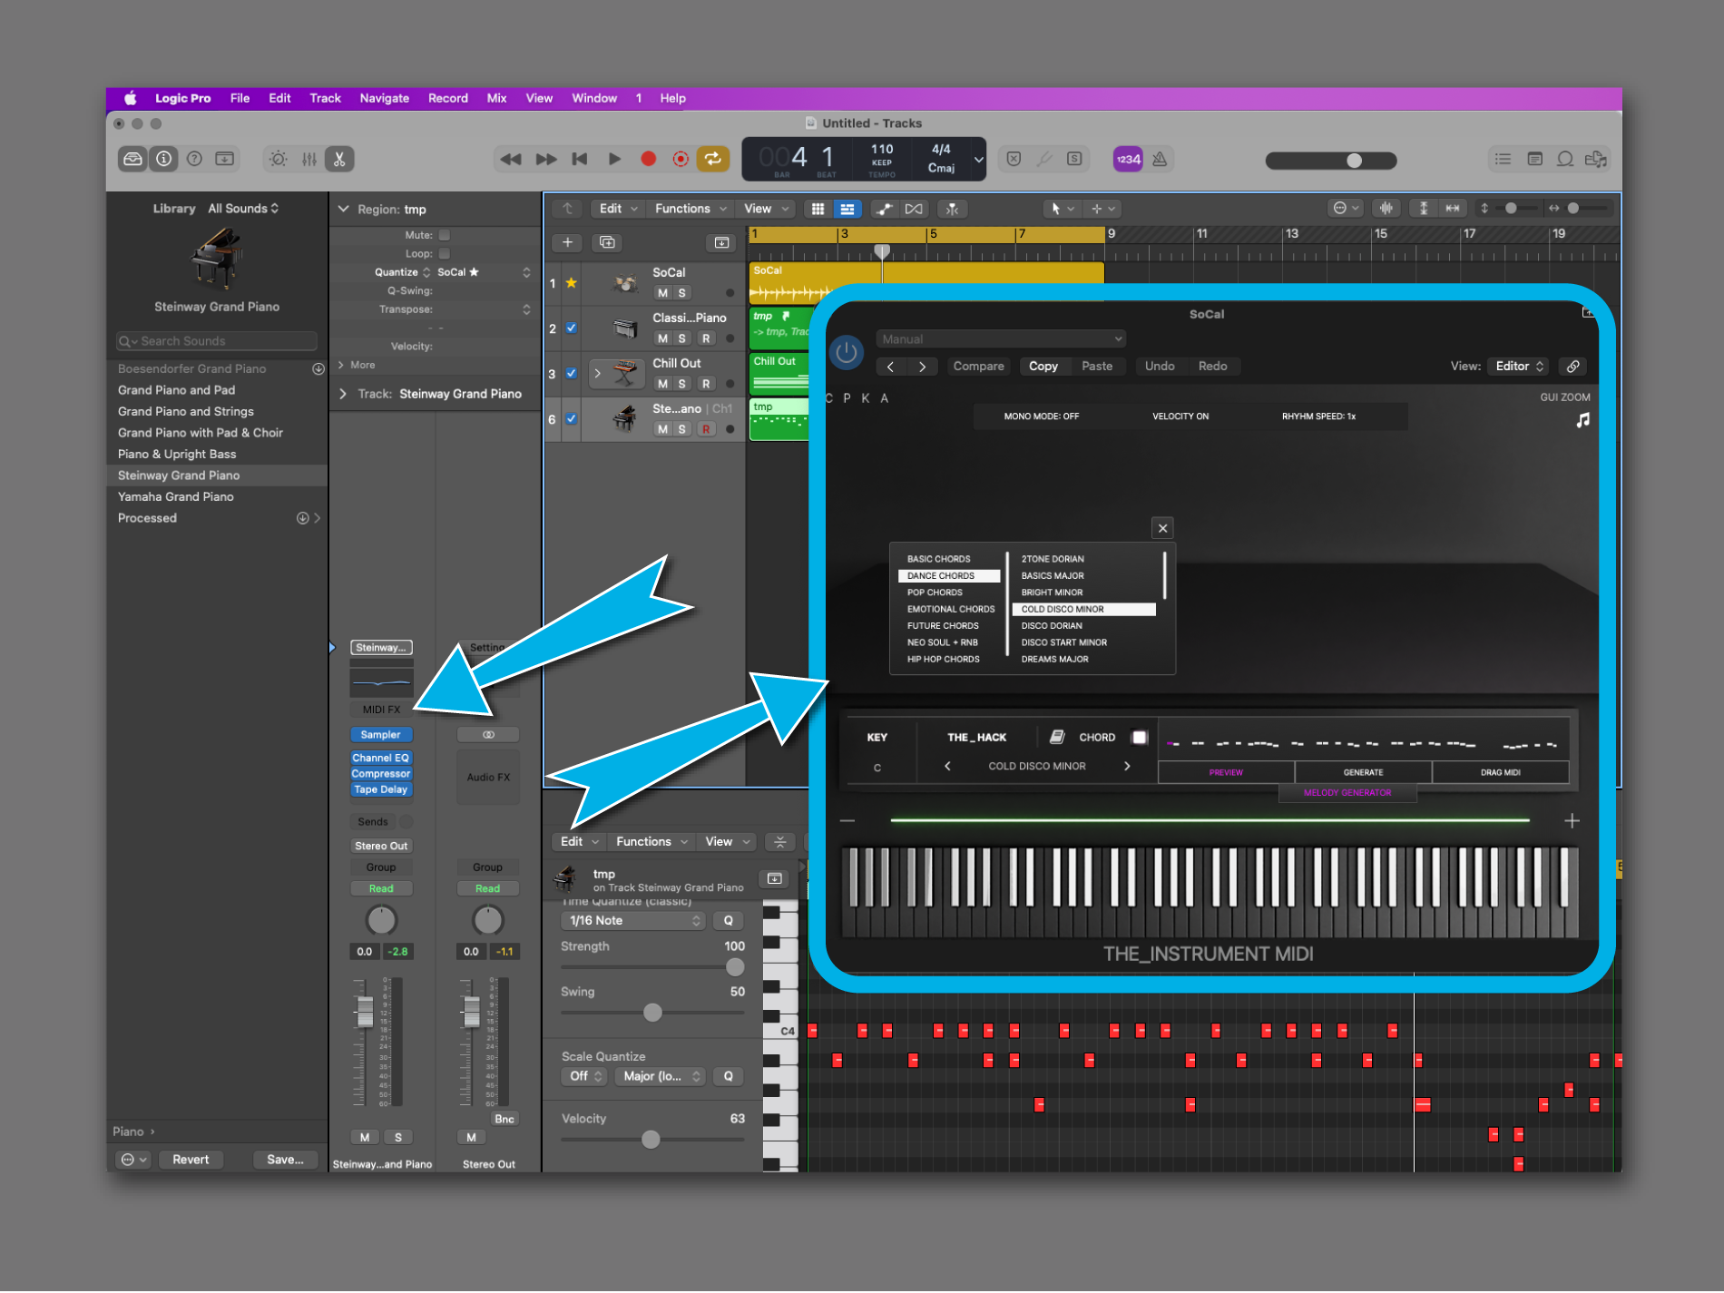
Task: Click the Record button in transport
Action: pos(648,159)
